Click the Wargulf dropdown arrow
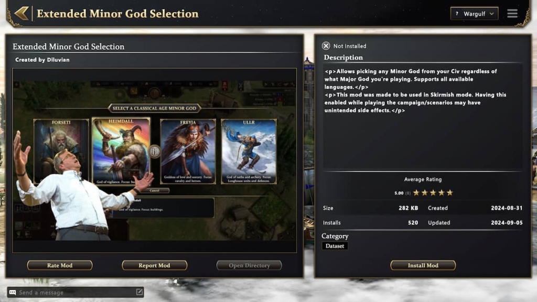537x302 pixels. (491, 14)
